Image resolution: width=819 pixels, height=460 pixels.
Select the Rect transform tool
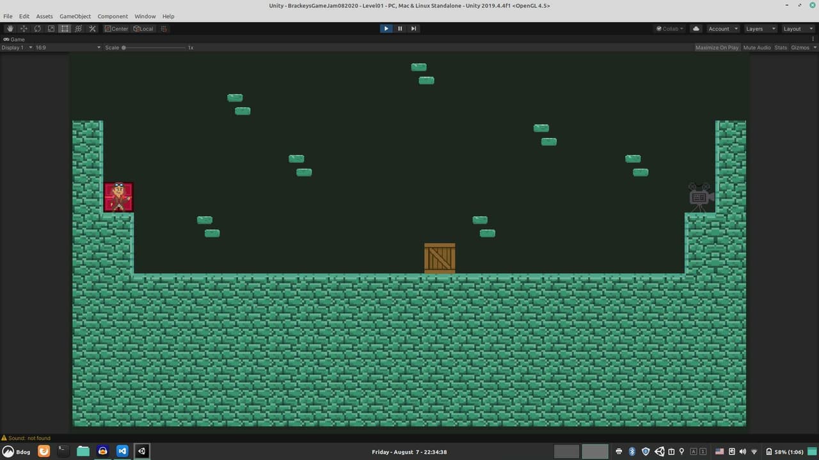[x=65, y=29]
